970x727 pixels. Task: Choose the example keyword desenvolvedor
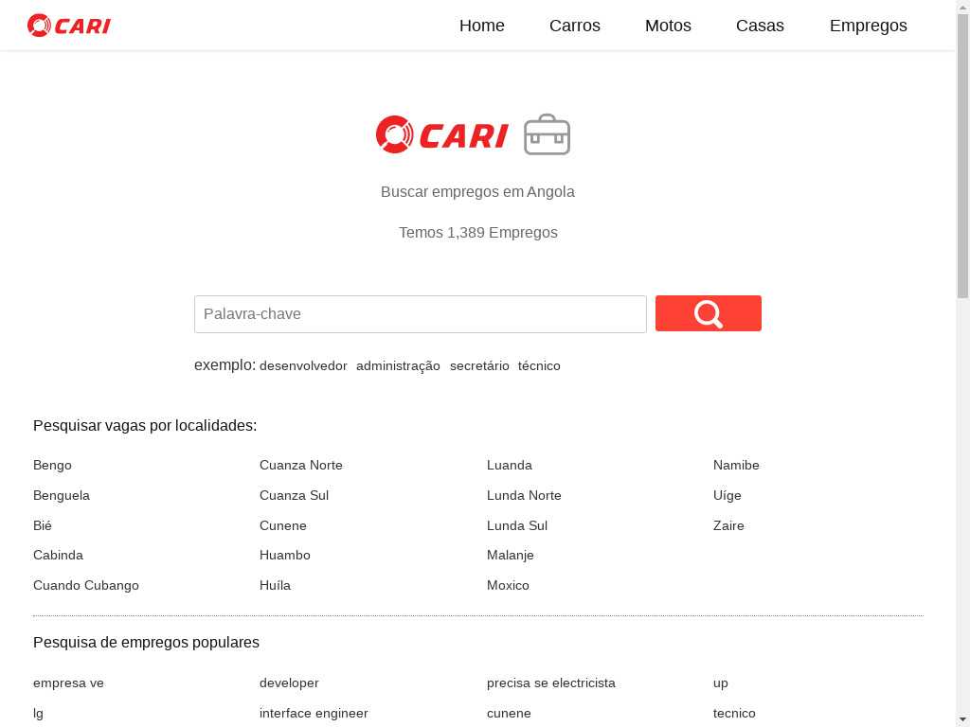tap(303, 366)
